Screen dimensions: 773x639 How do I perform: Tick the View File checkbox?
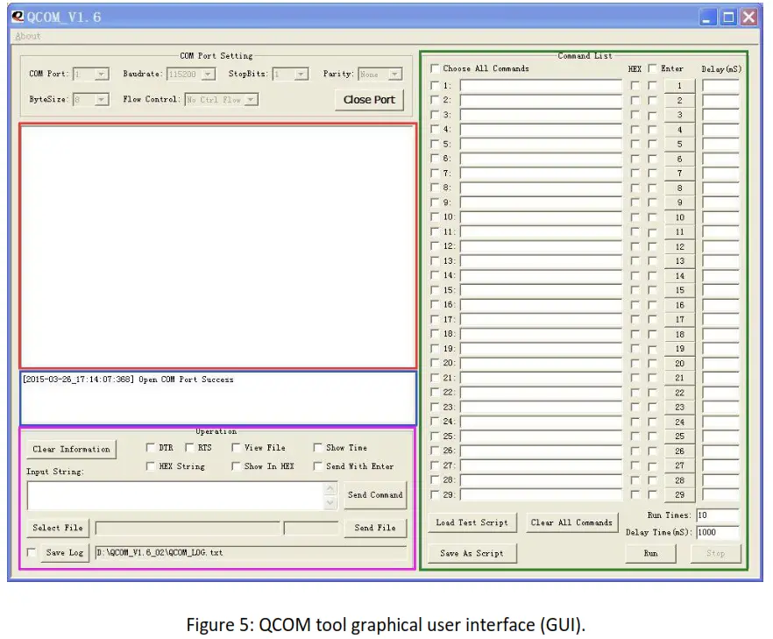236,447
